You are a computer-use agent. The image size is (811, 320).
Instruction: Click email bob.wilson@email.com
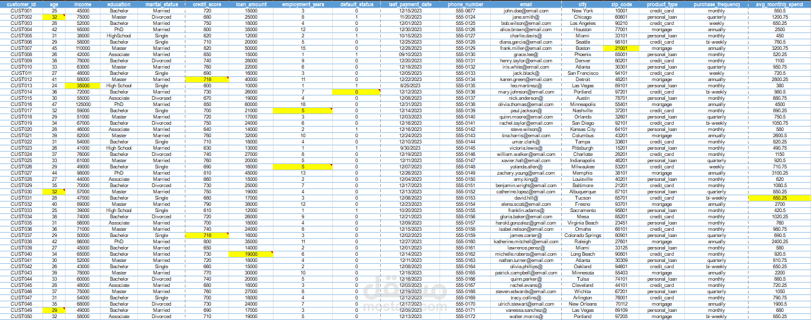[x=526, y=23]
